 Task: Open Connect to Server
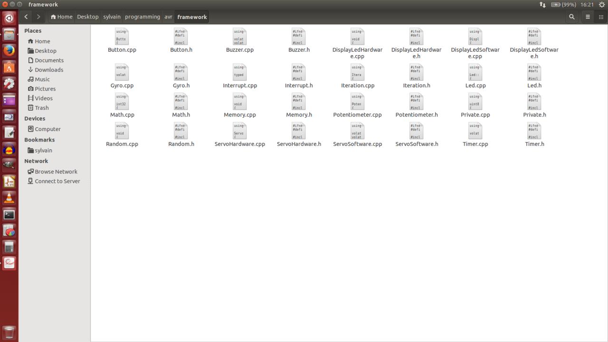click(55, 181)
